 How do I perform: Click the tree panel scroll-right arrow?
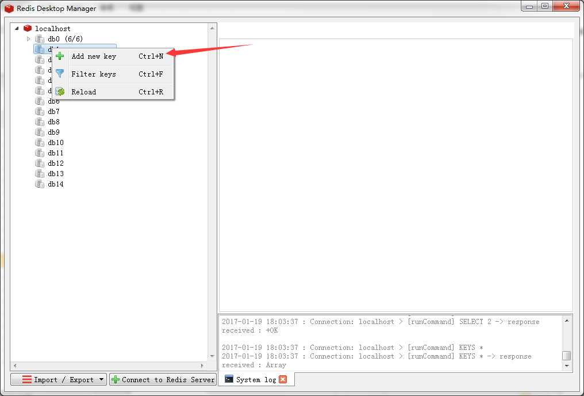(x=202, y=365)
